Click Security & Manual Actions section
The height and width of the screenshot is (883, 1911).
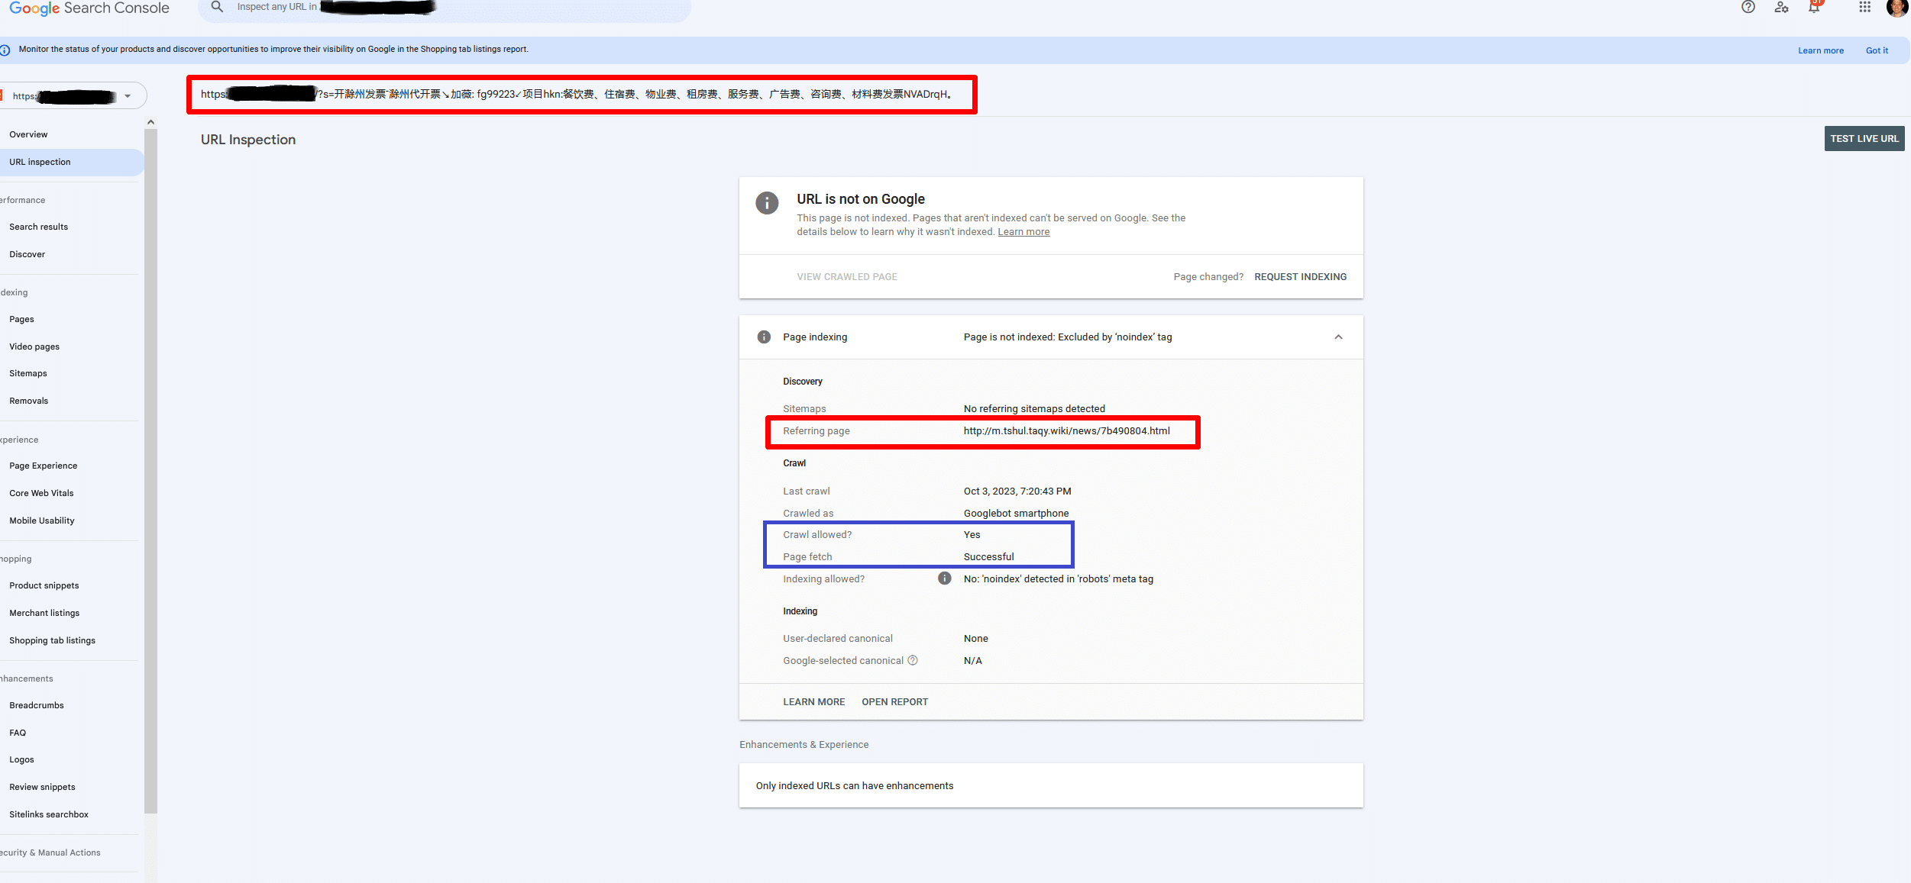50,852
